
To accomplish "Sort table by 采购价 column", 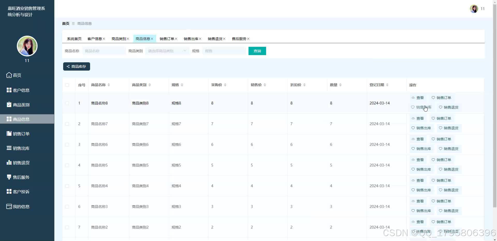I will click(x=225, y=85).
